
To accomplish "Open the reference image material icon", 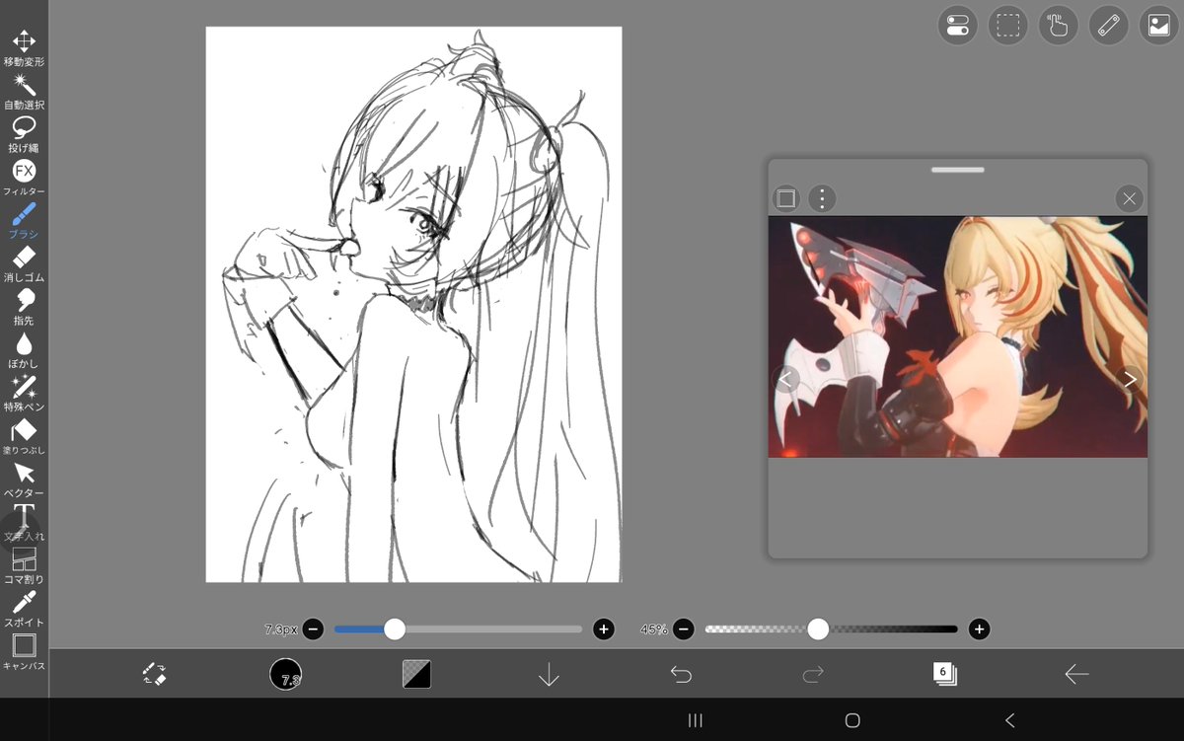I will [x=1159, y=26].
